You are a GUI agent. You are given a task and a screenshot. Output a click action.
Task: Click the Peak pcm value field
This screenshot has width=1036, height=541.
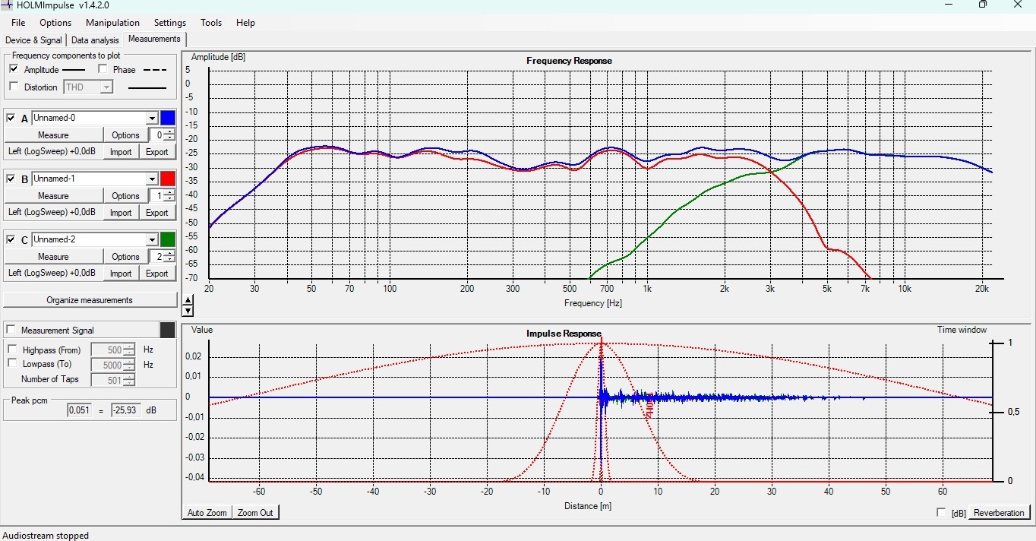tap(78, 410)
